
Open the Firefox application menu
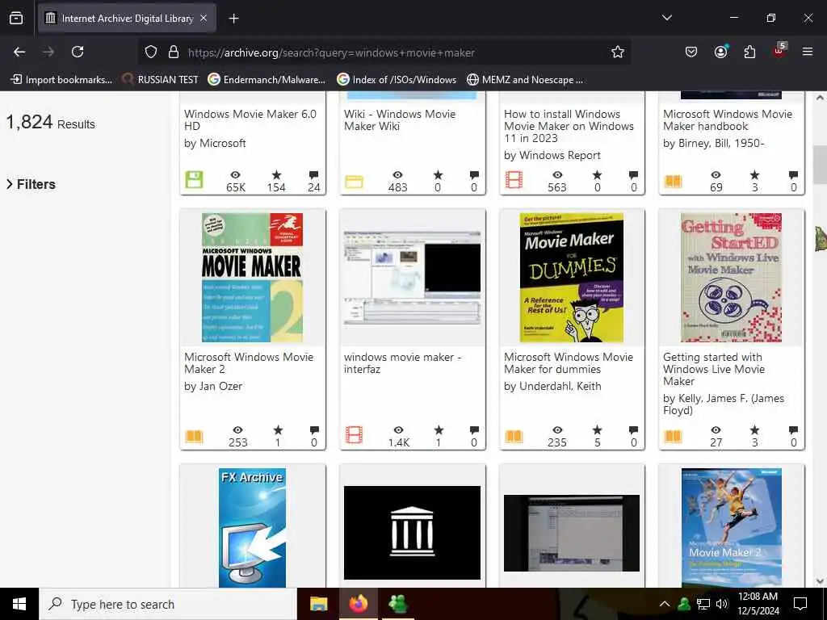point(808,52)
